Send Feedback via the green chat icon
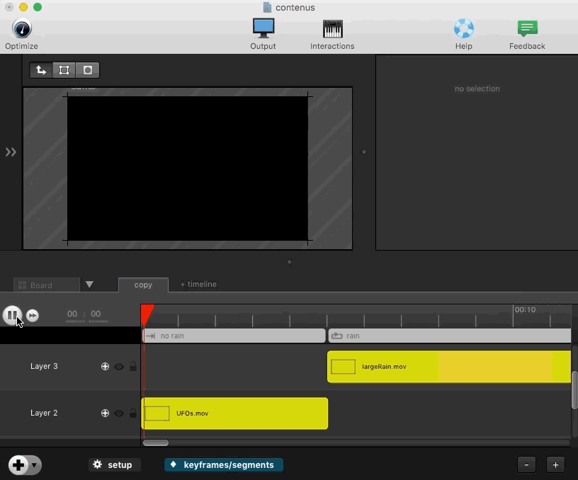The width and height of the screenshot is (578, 480). (527, 29)
